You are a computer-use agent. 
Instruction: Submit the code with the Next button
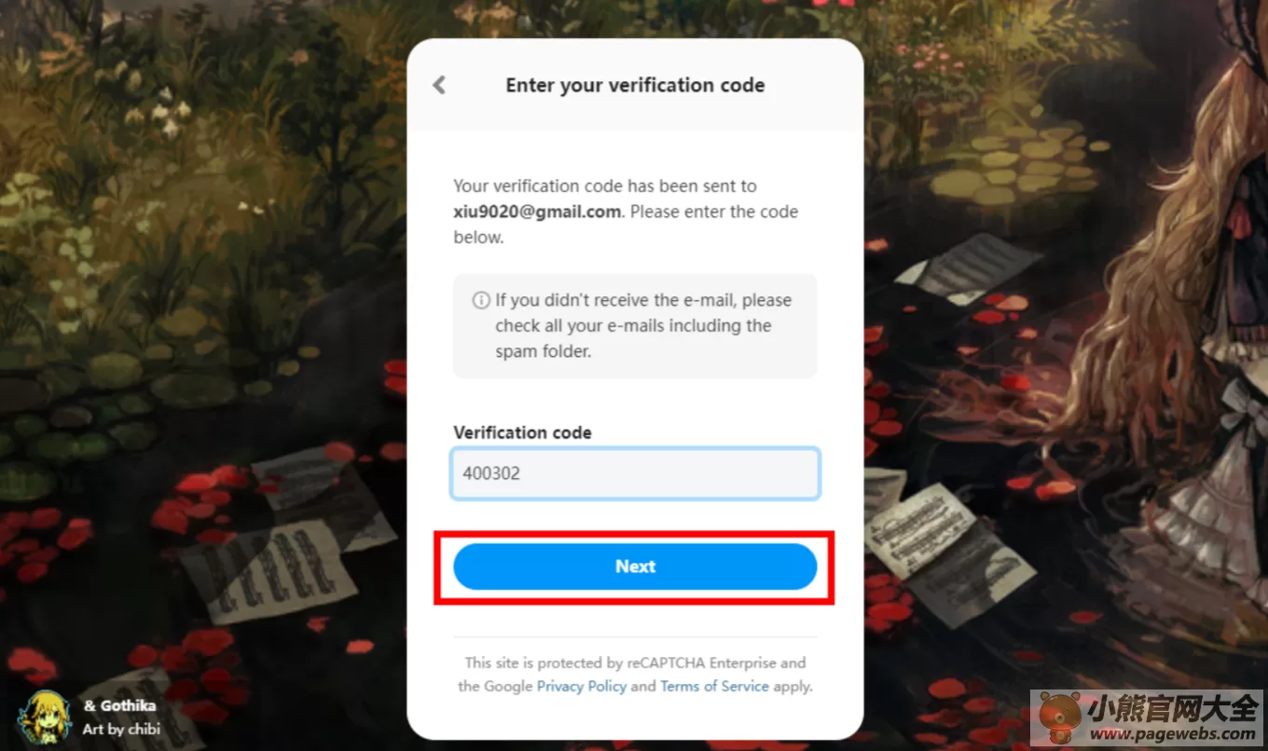point(635,567)
